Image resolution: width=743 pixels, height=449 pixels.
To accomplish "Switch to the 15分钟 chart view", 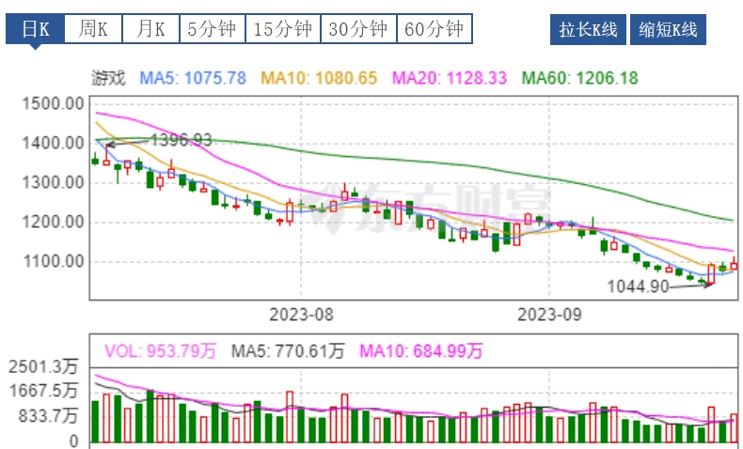I will 283,29.
